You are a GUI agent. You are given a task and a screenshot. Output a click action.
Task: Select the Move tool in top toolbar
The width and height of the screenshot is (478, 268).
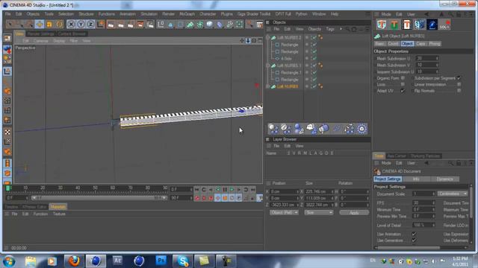click(x=40, y=25)
